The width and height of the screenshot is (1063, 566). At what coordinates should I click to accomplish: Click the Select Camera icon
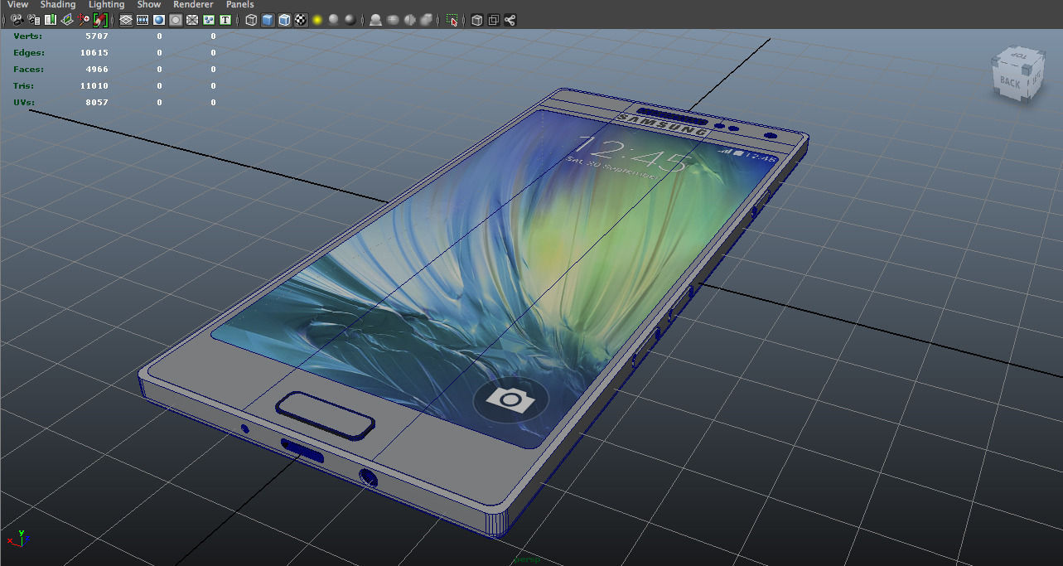tap(17, 19)
